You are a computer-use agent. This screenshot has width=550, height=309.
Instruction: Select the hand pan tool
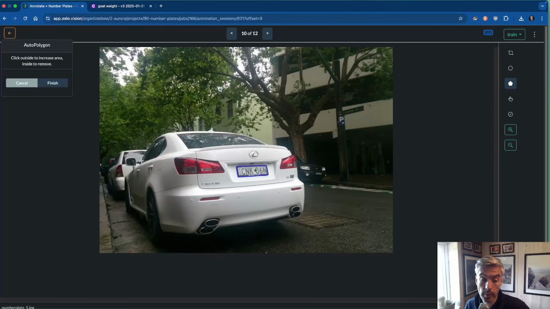coord(510,99)
